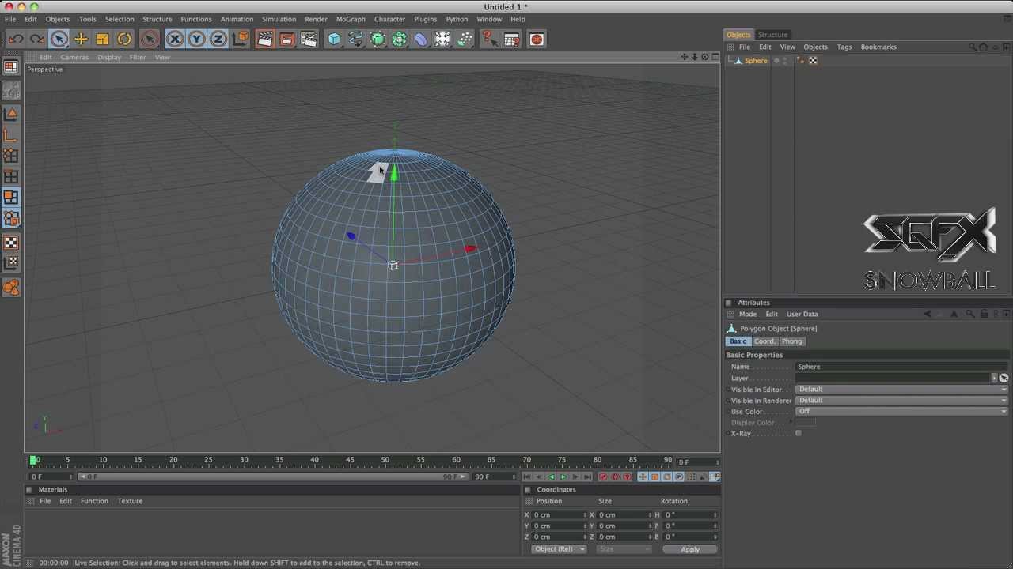Open the viewport Cameras menu

74,57
